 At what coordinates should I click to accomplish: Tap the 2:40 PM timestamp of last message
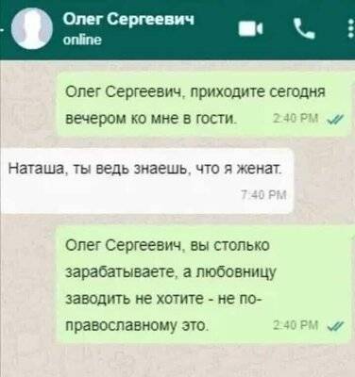pyautogui.click(x=296, y=325)
